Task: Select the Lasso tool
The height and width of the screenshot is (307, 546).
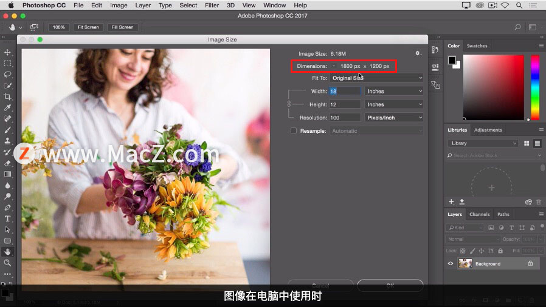Action: click(7, 75)
